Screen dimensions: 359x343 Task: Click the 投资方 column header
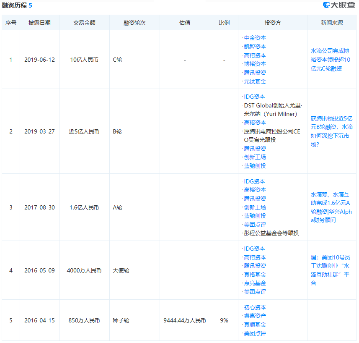[272, 23]
